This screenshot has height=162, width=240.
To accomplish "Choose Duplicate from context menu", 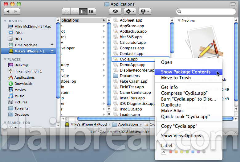I will click(x=189, y=105).
